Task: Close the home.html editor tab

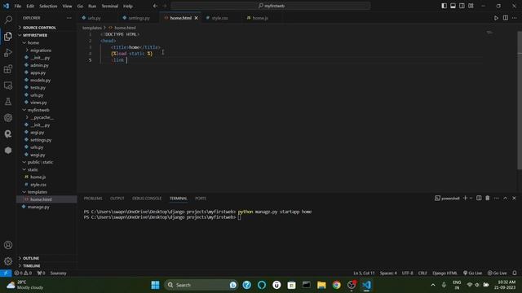Action: [x=196, y=18]
